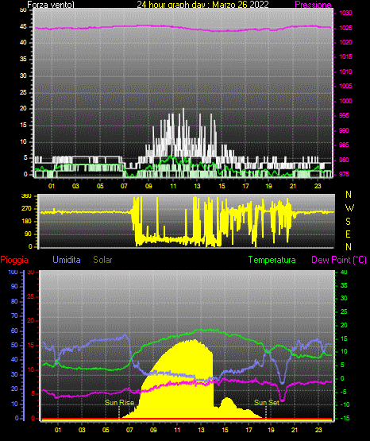Screen dimensions: 370x441
Task: Select the Umidita legend label
Action: (x=67, y=260)
